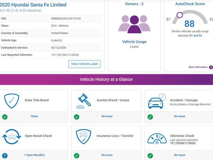
Task: Click green check under Auction Brand / Issues
Action: pos(76,117)
